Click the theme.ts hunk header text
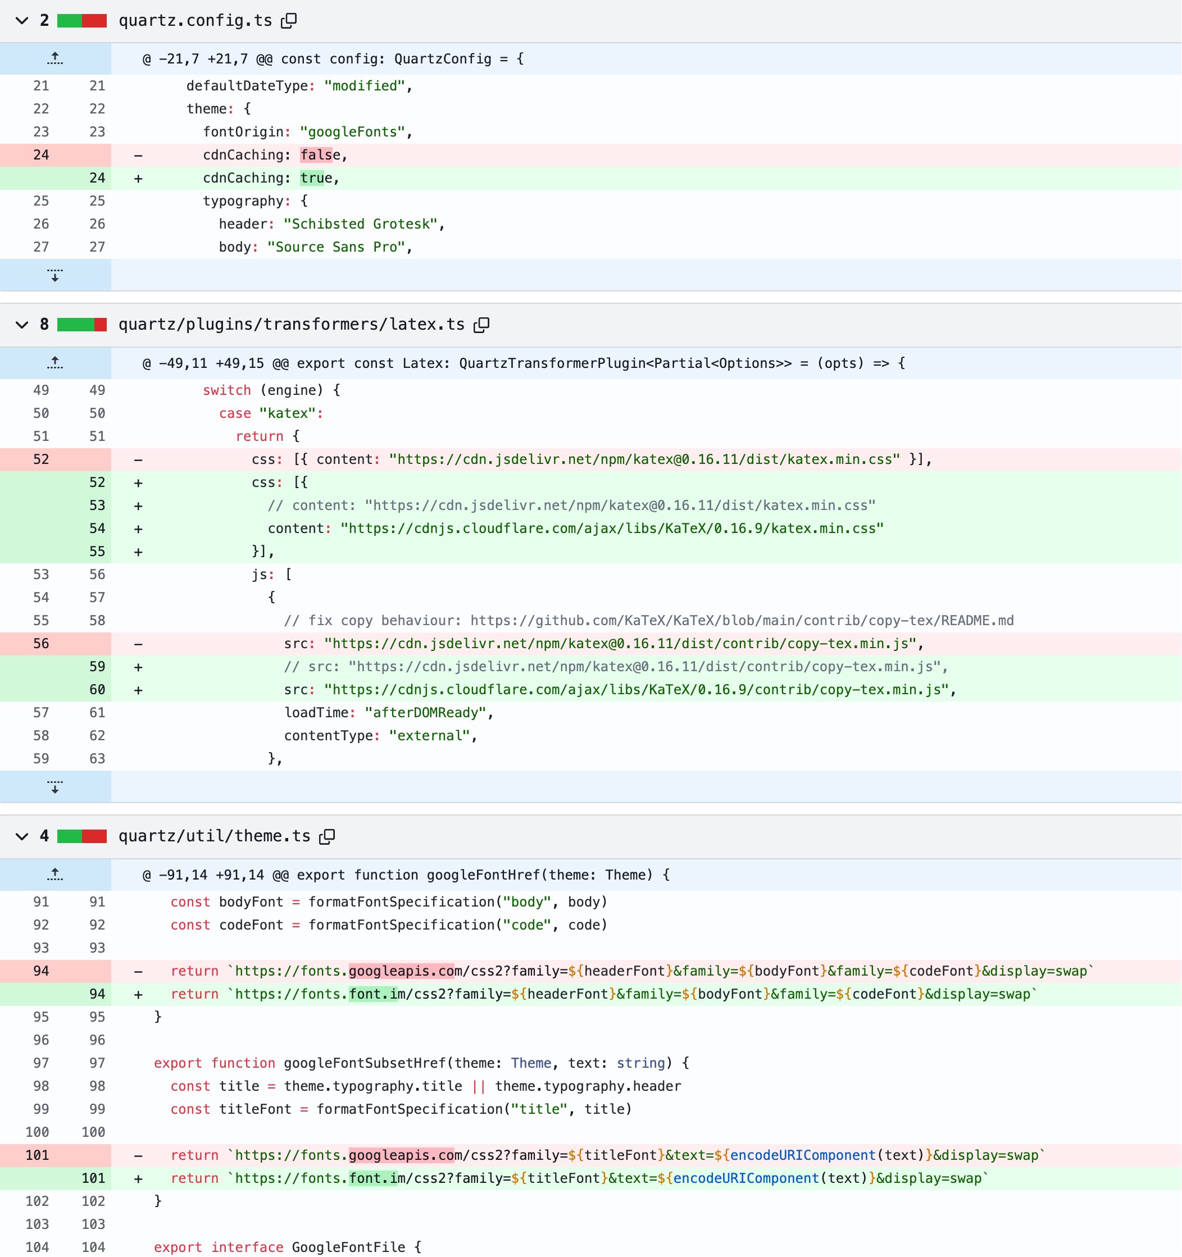Viewport: 1182px width, 1257px height. (406, 875)
